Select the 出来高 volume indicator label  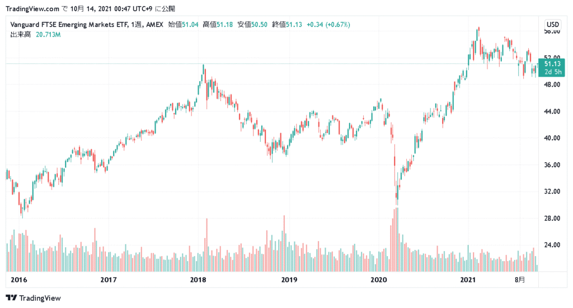pos(20,35)
